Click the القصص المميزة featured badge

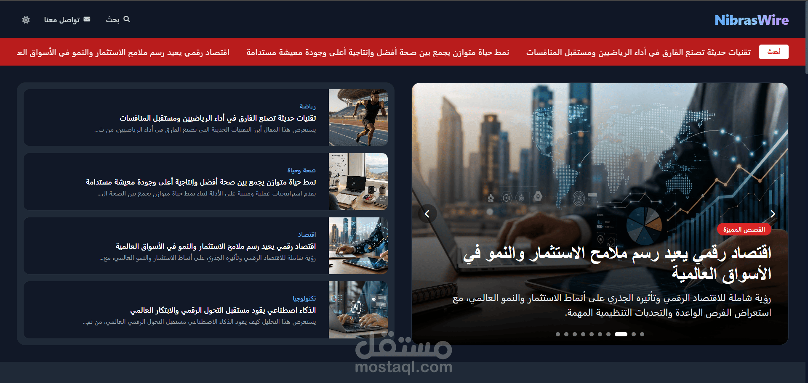click(744, 230)
